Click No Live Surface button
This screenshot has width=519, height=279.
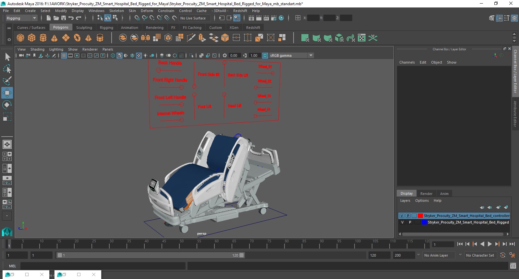(x=194, y=18)
